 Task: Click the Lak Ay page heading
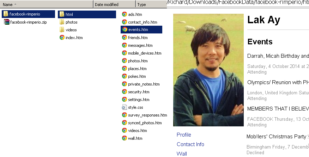pyautogui.click(x=264, y=20)
